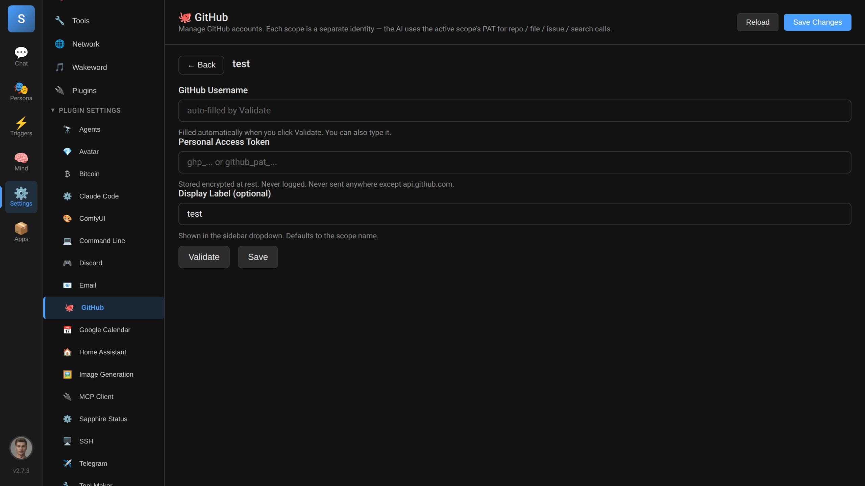865x486 pixels.
Task: Click the Google Calendar icon
Action: [x=67, y=330]
